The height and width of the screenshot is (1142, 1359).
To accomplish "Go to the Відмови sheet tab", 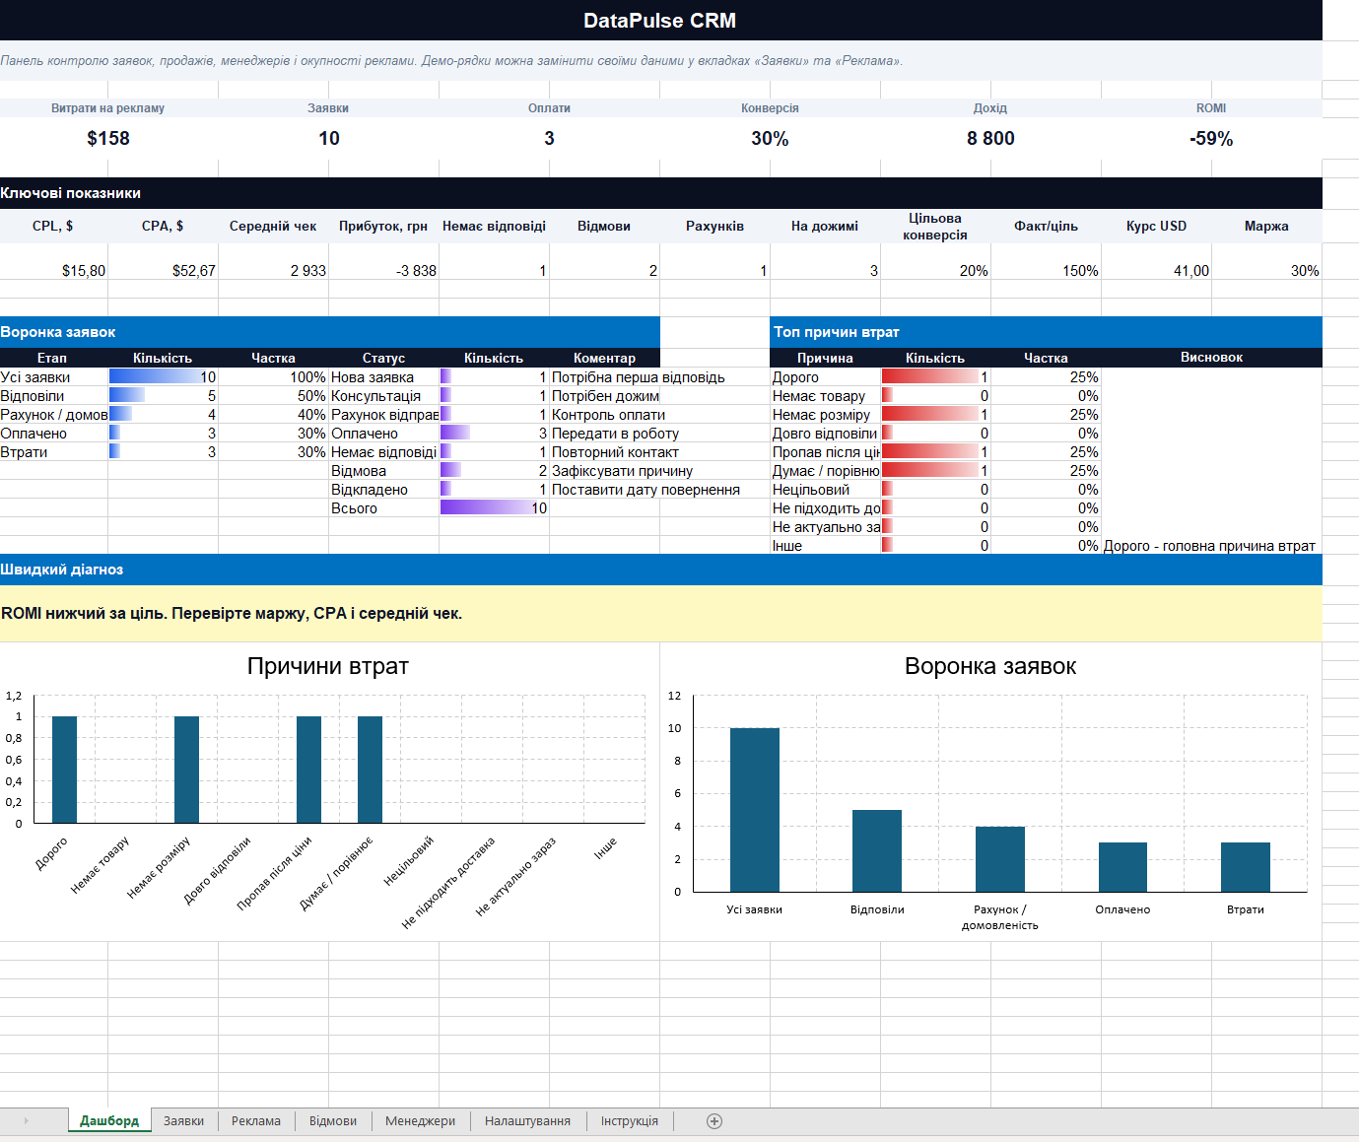I will coord(333,1121).
